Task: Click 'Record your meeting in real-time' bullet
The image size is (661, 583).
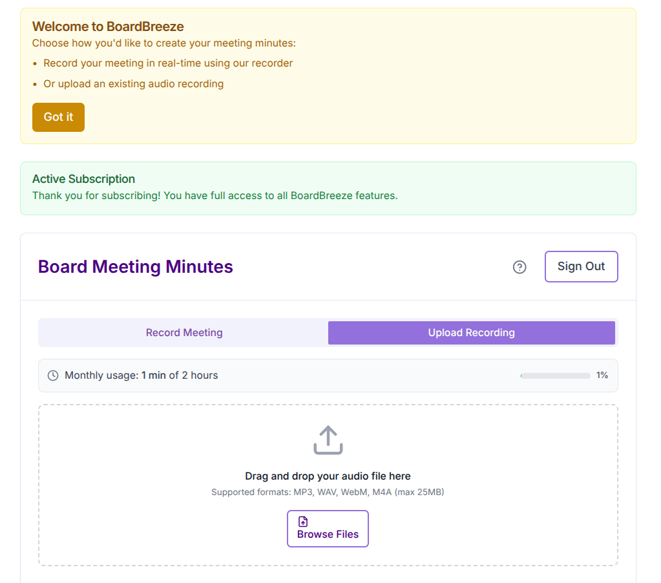Action: [x=168, y=63]
